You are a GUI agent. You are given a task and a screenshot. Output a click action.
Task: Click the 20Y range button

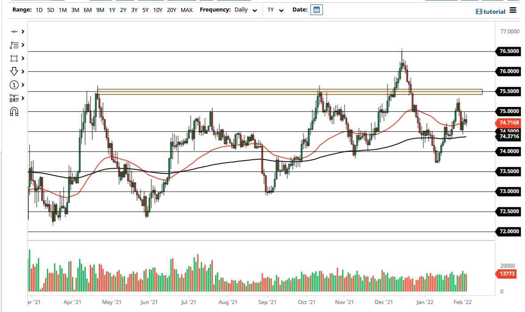click(x=171, y=9)
